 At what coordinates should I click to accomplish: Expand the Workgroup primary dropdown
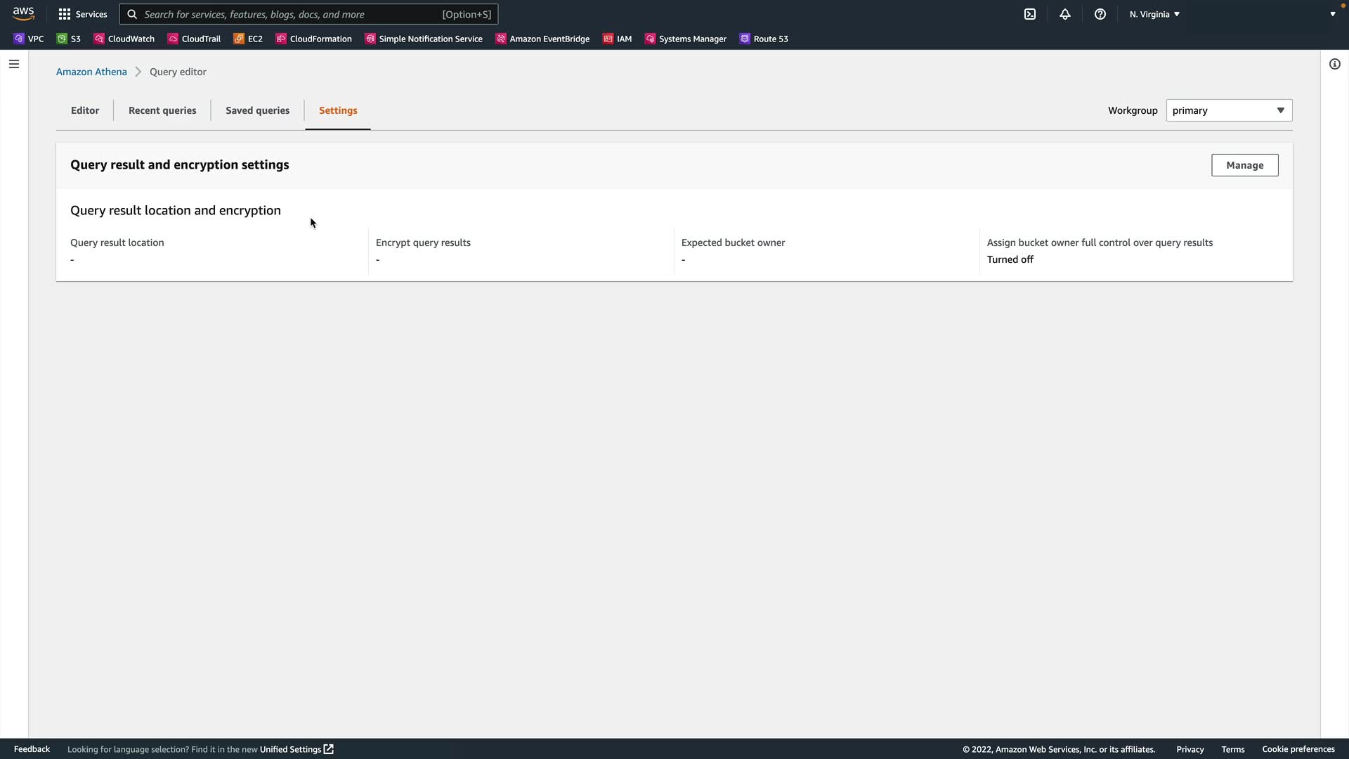tap(1229, 110)
